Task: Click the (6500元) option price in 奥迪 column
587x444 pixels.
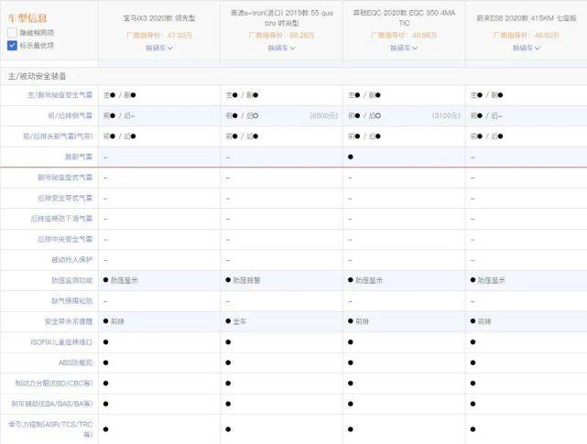Action: (x=324, y=115)
